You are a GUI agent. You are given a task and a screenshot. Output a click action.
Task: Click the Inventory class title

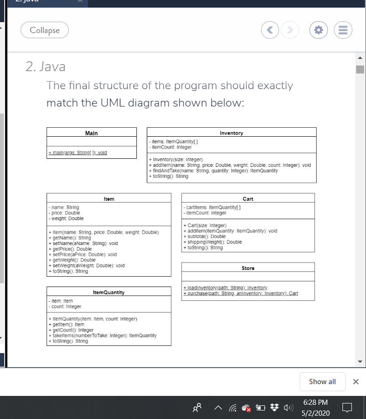pyautogui.click(x=231, y=133)
